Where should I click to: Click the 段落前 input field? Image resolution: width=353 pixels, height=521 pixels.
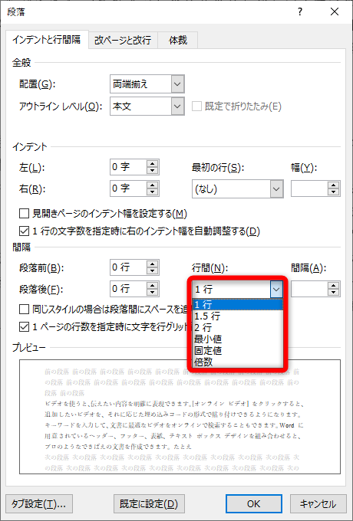pyautogui.click(x=128, y=267)
